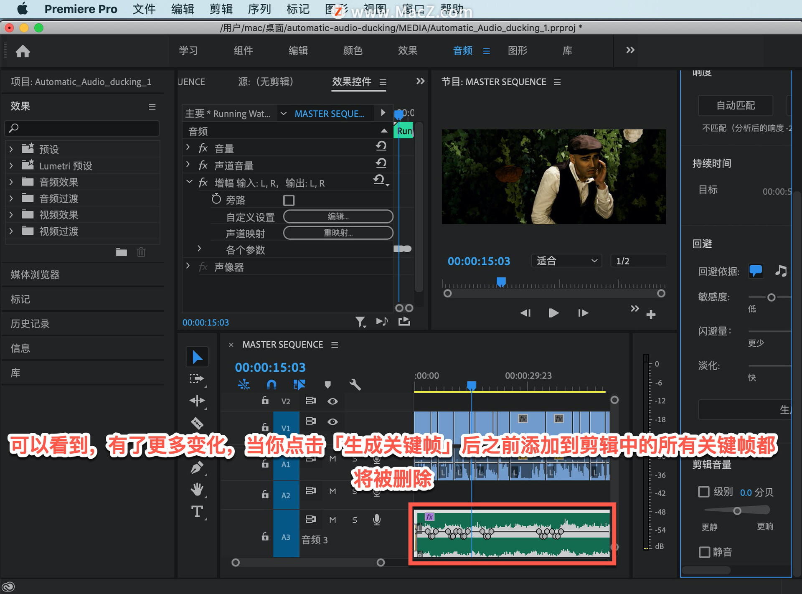Expand the Audio Effects folder
Image resolution: width=802 pixels, height=594 pixels.
point(11,182)
